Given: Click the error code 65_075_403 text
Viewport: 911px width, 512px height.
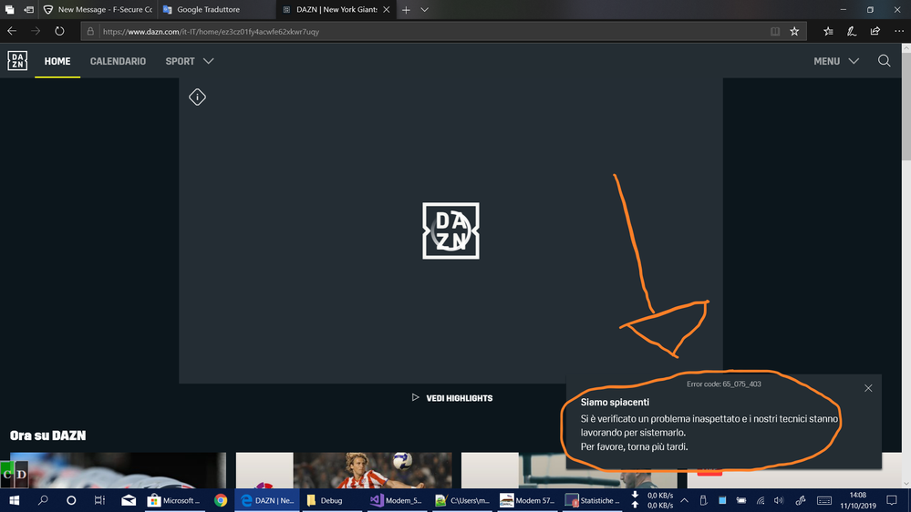Looking at the screenshot, I should click(x=724, y=384).
